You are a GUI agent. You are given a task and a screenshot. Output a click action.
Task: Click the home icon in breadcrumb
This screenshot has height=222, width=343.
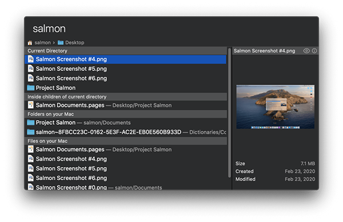pyautogui.click(x=30, y=42)
